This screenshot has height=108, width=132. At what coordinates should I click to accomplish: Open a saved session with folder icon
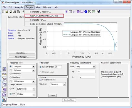tap(7, 12)
